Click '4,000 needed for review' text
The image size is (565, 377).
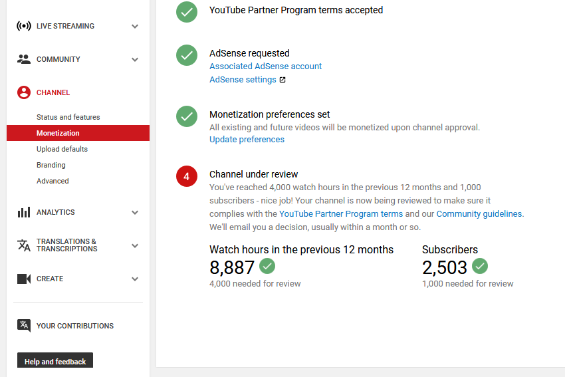255,284
